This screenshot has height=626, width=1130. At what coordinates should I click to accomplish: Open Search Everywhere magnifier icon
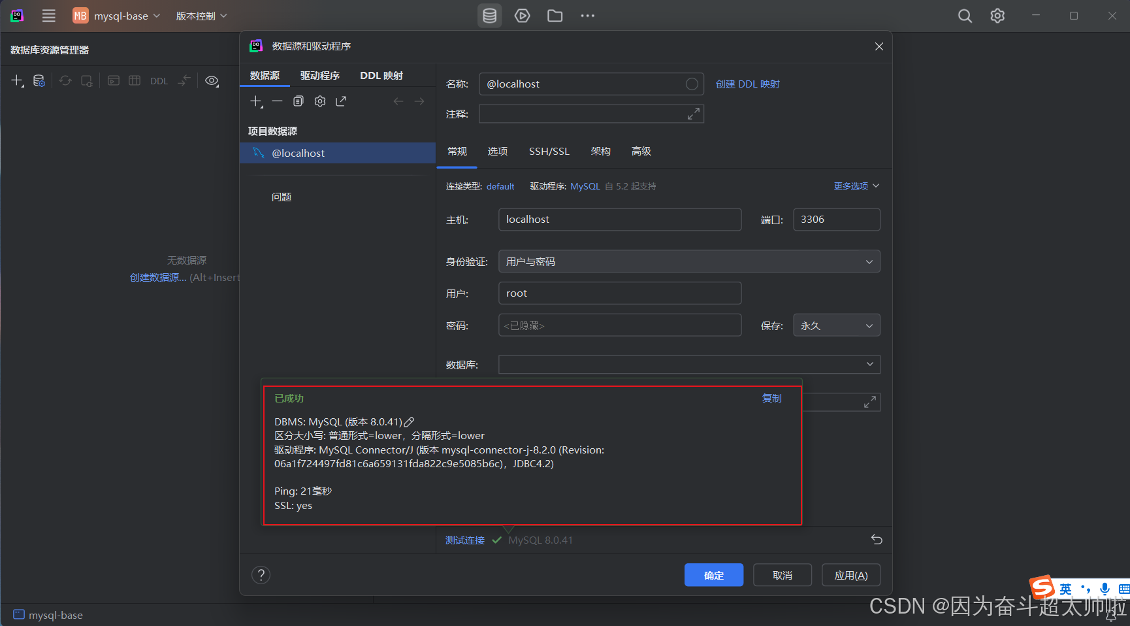[x=965, y=16]
